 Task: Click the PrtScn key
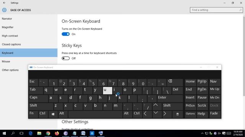pyautogui.click(x=190, y=107)
